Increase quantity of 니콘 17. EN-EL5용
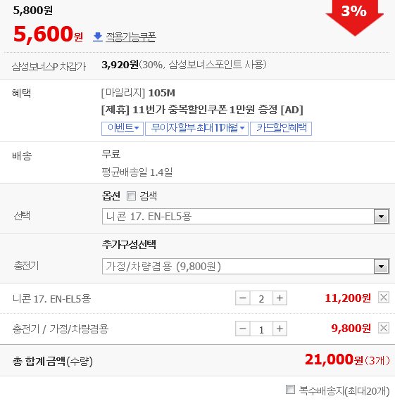Viewport: 395px width, 401px height. click(x=280, y=298)
